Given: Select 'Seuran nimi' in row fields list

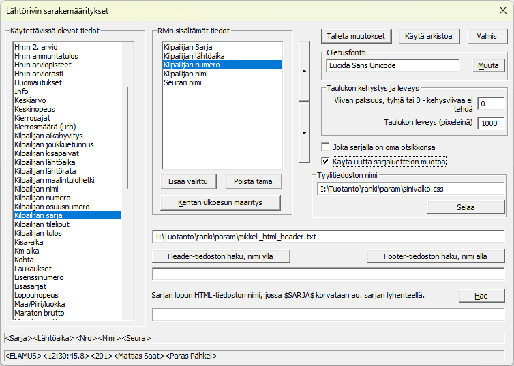Looking at the screenshot, I should pos(183,82).
